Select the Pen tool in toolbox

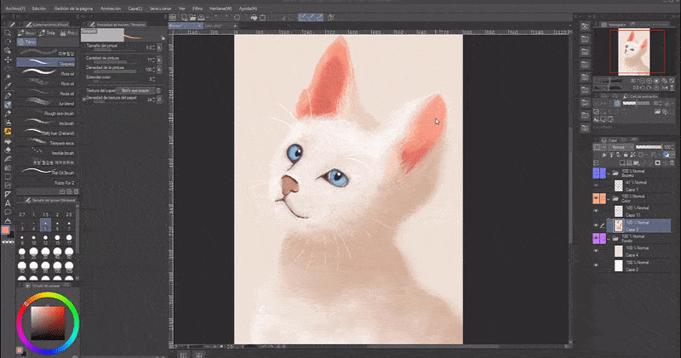8,95
